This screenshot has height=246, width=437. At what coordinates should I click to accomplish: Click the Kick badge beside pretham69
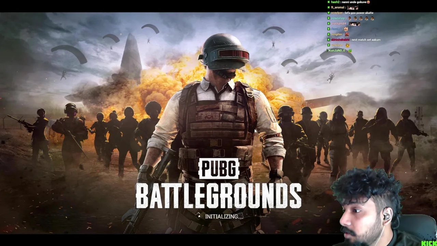coord(329,24)
